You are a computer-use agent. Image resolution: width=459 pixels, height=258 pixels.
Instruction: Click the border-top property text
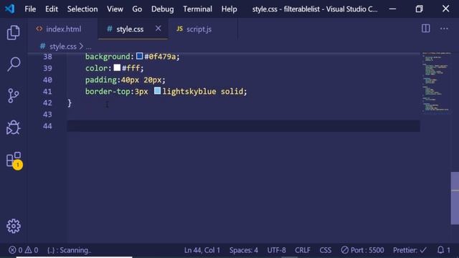(x=108, y=92)
